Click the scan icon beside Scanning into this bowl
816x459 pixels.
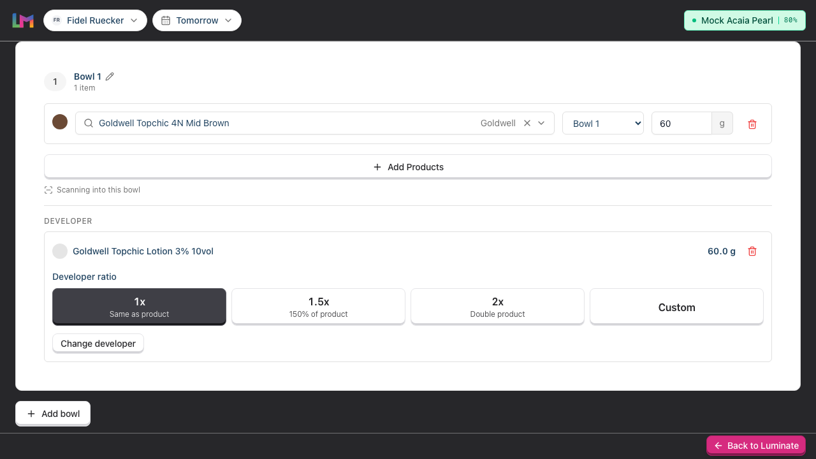[x=48, y=190]
